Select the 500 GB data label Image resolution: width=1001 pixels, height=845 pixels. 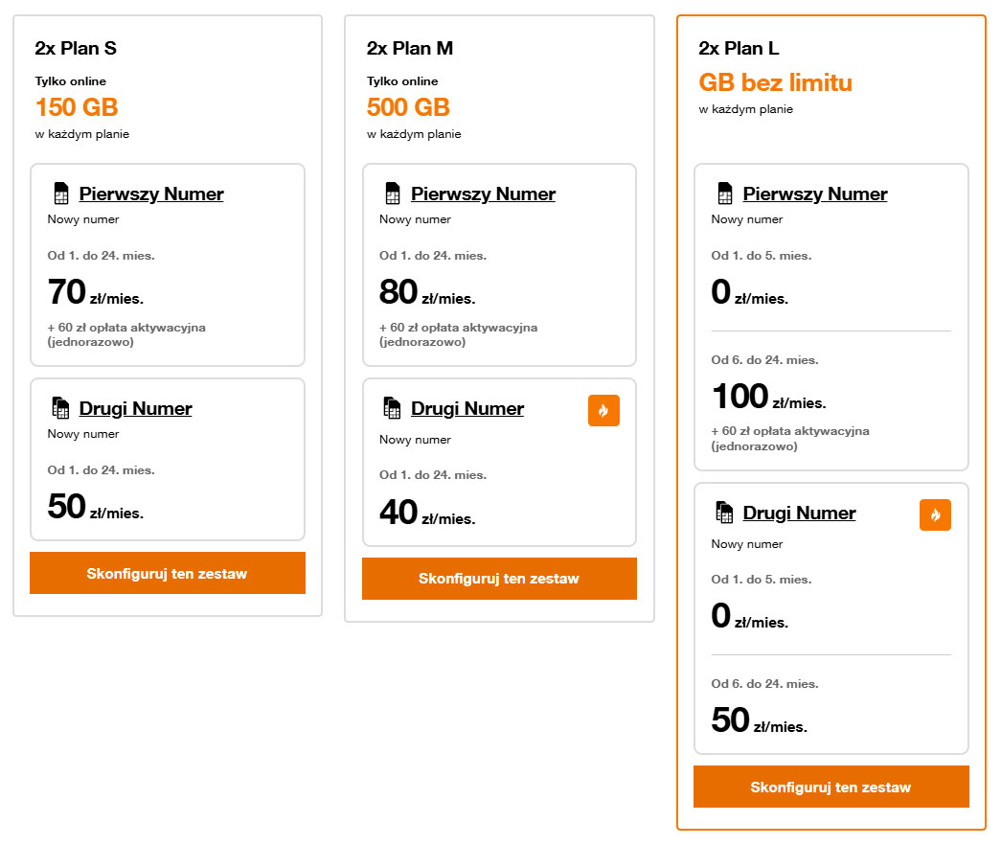click(409, 107)
